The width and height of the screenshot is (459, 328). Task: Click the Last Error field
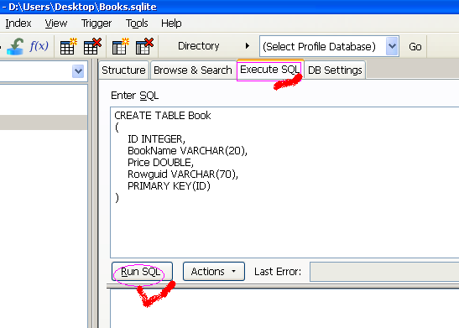(x=384, y=272)
